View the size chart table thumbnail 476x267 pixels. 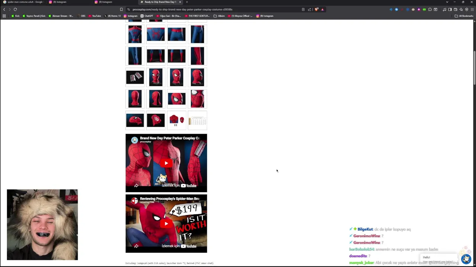coord(197,120)
